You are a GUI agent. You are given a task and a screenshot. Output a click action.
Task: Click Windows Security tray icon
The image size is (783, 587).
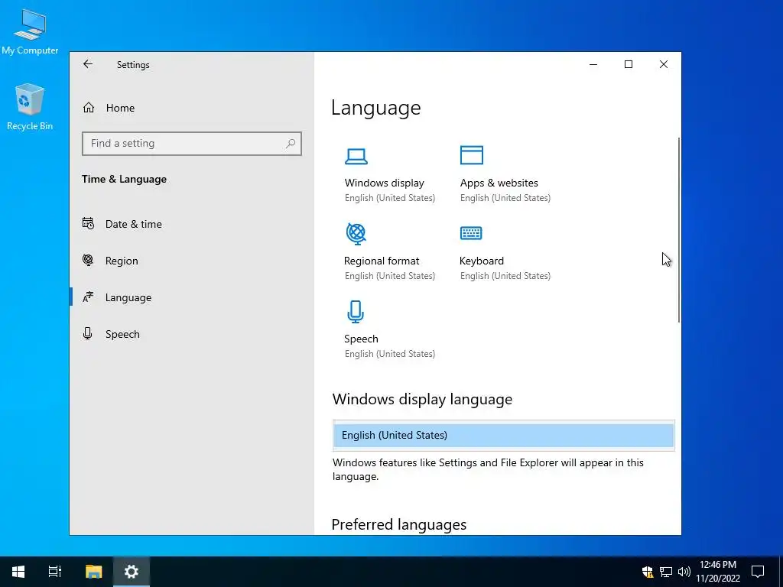pyautogui.click(x=648, y=572)
